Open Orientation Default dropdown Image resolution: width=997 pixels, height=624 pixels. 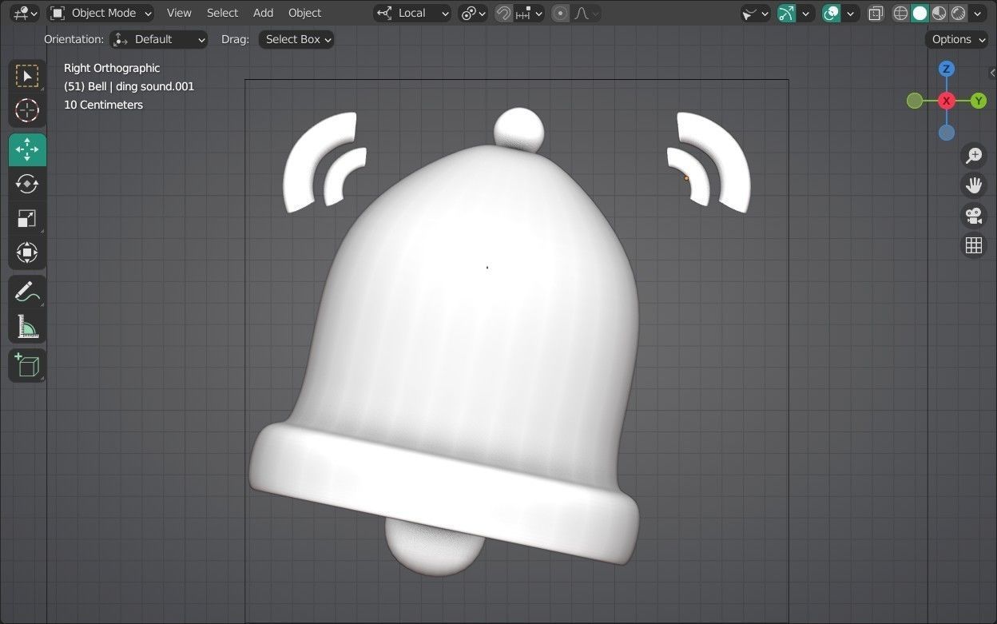159,39
